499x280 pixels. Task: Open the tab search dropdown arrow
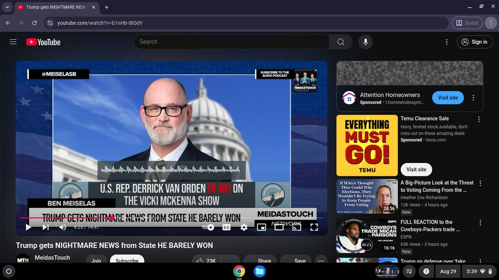point(7,7)
